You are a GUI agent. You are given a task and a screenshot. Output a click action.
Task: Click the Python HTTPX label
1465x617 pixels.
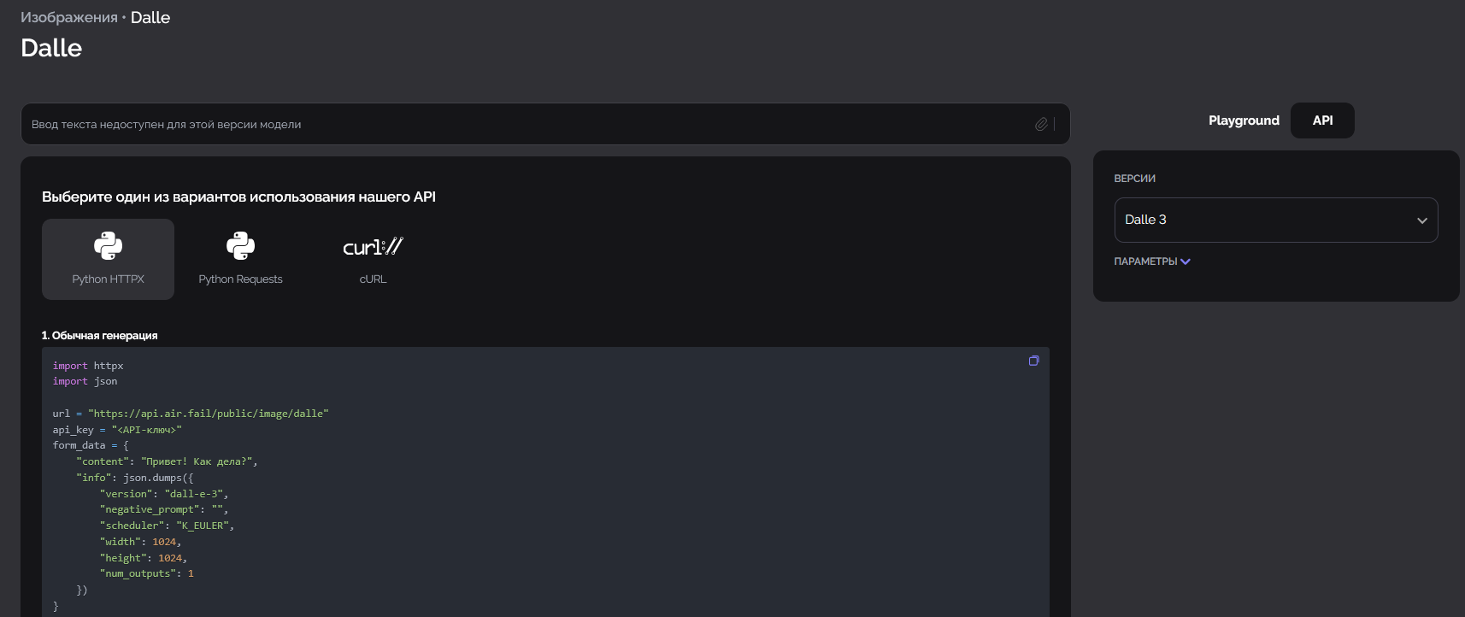point(108,279)
